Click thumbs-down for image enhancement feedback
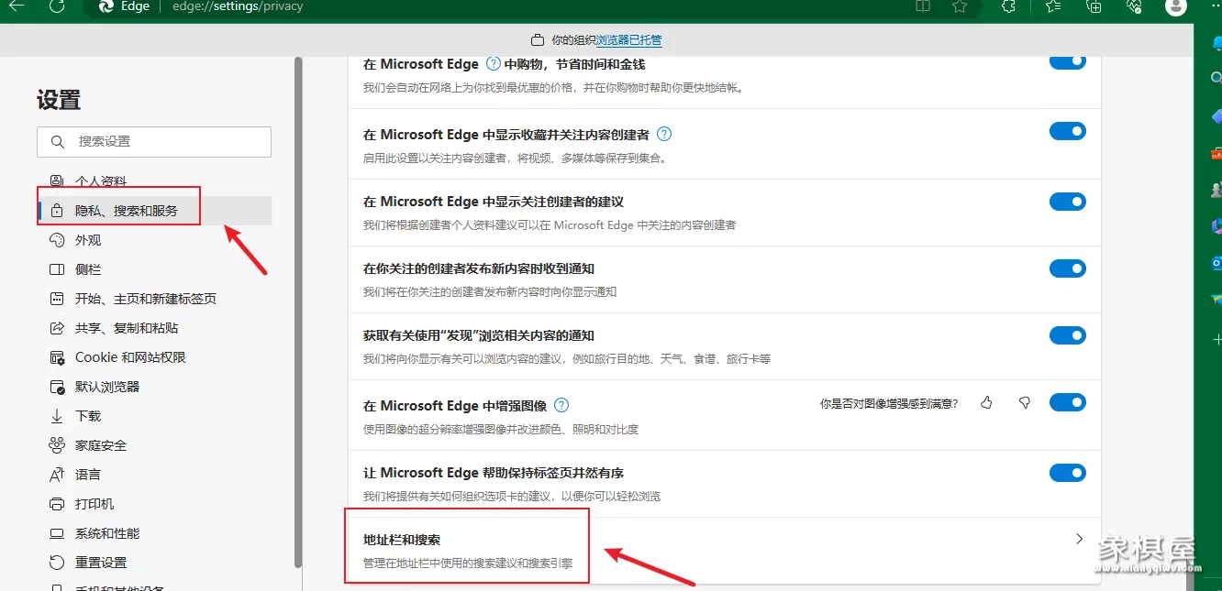 pos(1025,403)
